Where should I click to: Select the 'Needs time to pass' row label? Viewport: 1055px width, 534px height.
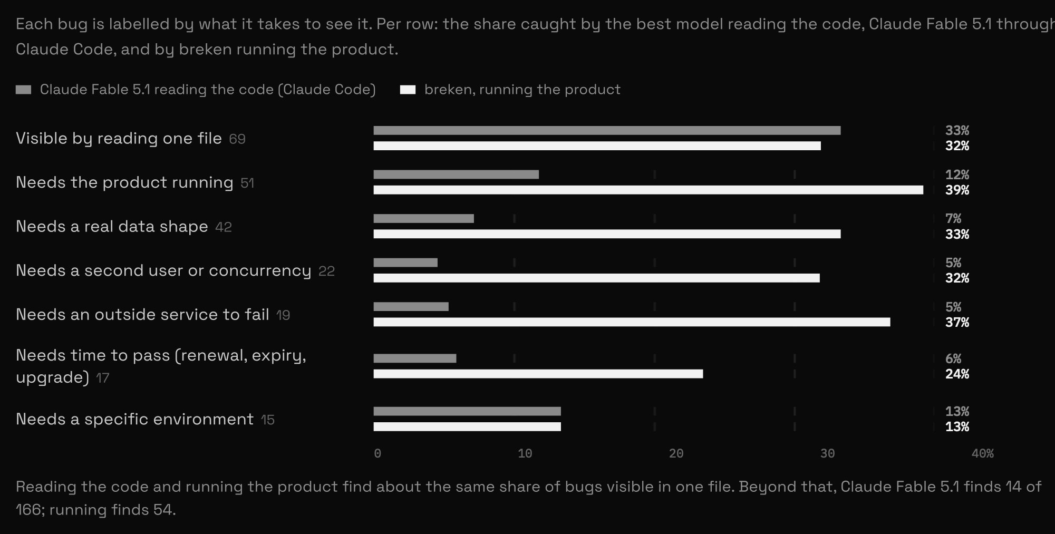[x=161, y=366]
